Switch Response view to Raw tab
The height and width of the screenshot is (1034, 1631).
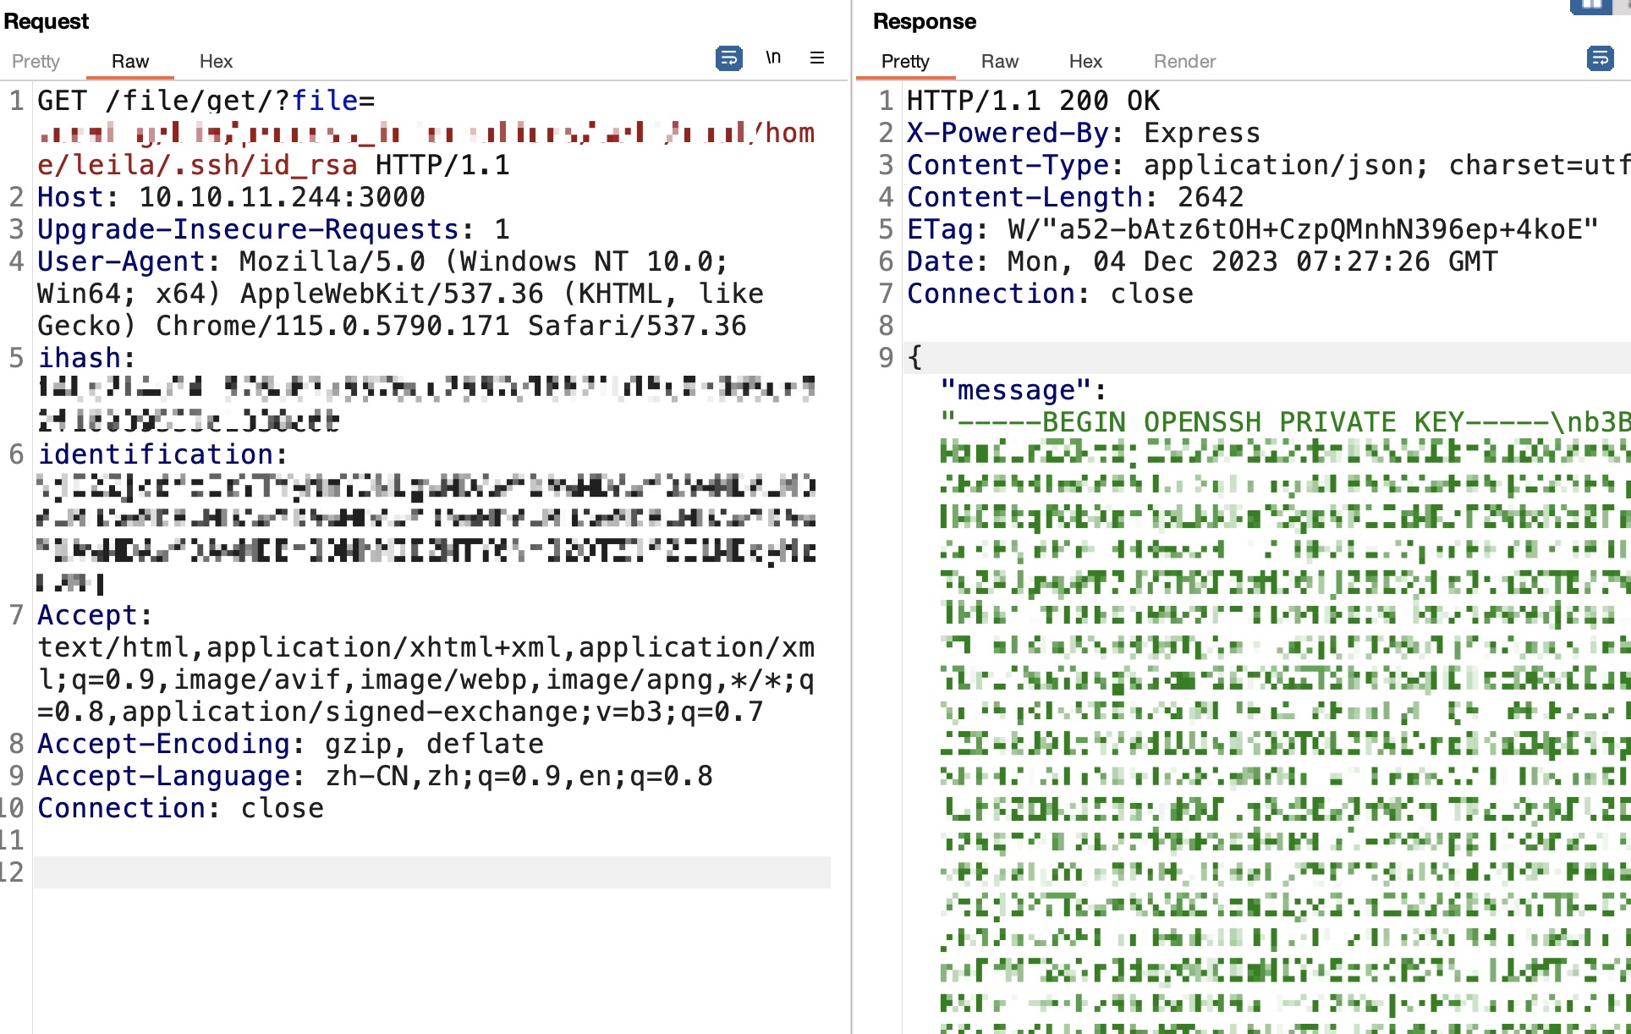pos(999,61)
